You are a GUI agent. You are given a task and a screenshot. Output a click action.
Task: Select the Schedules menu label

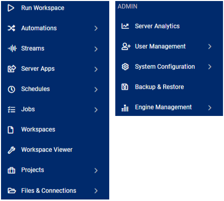(x=36, y=89)
